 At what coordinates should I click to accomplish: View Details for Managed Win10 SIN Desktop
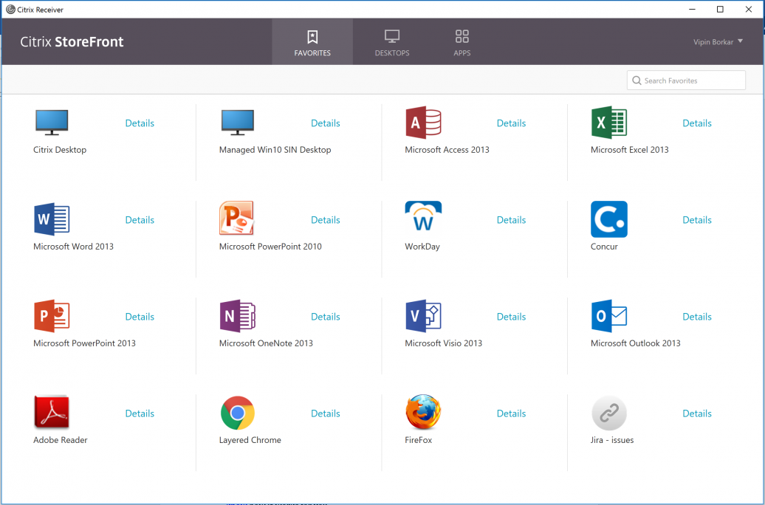[325, 123]
